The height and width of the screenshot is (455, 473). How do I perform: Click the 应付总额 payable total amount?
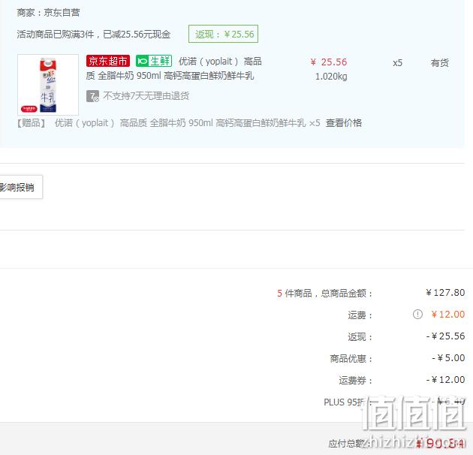(x=441, y=443)
